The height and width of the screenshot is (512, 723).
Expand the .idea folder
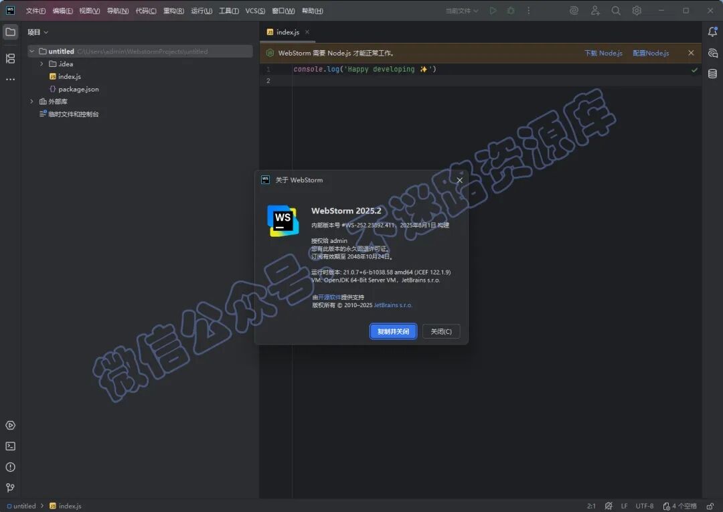pyautogui.click(x=42, y=64)
